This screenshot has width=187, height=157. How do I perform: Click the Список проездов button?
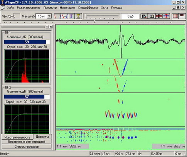pos(27,147)
